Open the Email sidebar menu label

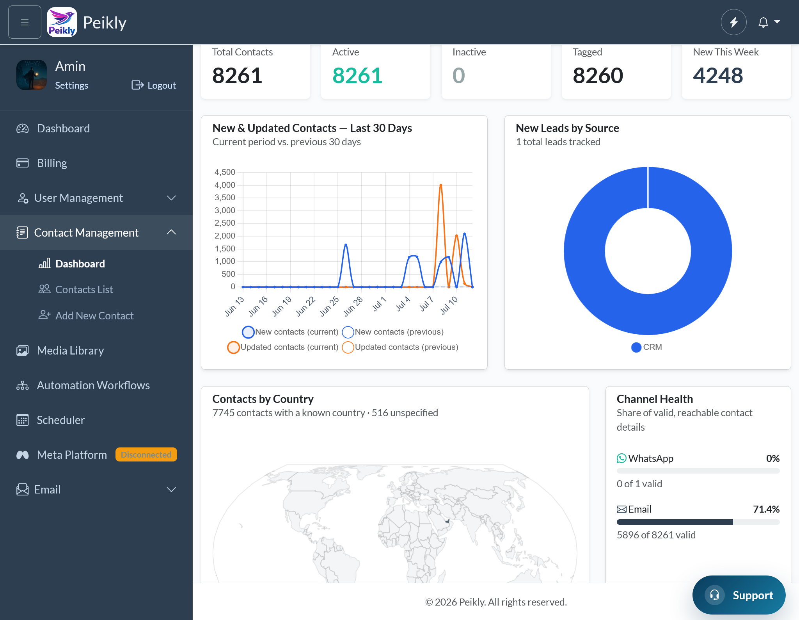click(47, 490)
